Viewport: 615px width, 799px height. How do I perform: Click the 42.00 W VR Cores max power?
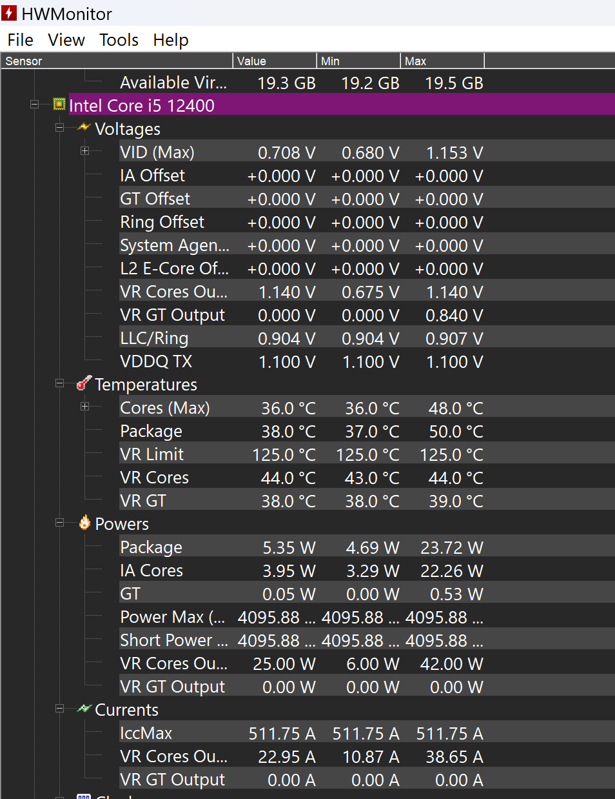(452, 664)
